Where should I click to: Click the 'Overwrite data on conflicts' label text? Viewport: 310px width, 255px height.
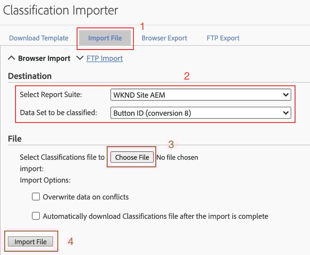86,197
